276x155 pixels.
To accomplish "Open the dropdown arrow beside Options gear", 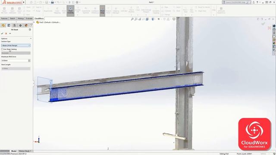I will coord(80,2).
